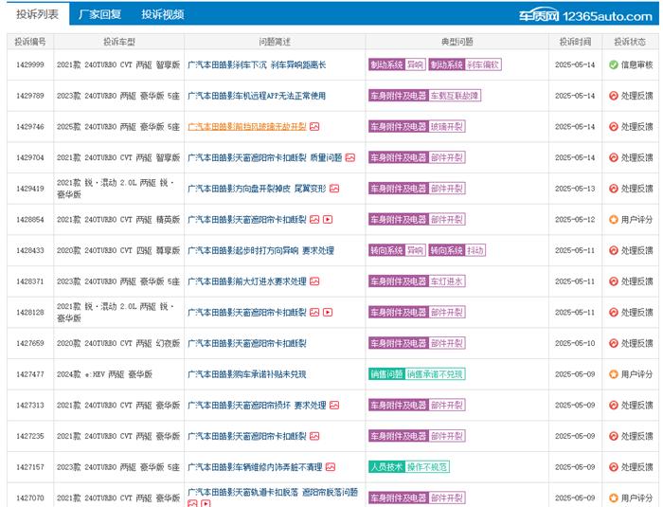This screenshot has height=507, width=663.
Task: Open the image icon for complaint 1428854
Action: point(314,219)
